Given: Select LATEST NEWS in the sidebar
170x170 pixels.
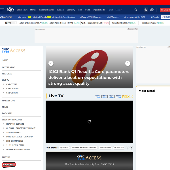Looking at the screenshot, I should click(x=8, y=67).
